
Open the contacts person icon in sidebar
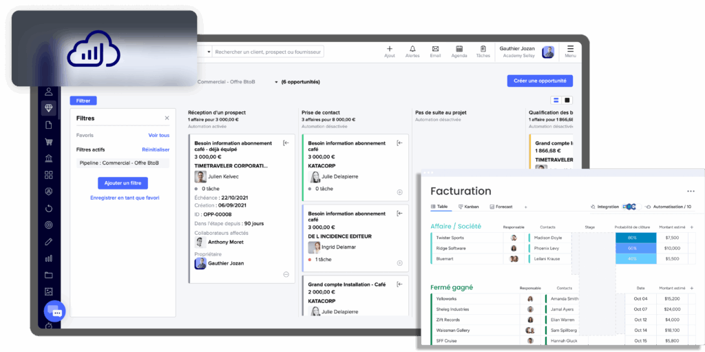click(x=49, y=92)
